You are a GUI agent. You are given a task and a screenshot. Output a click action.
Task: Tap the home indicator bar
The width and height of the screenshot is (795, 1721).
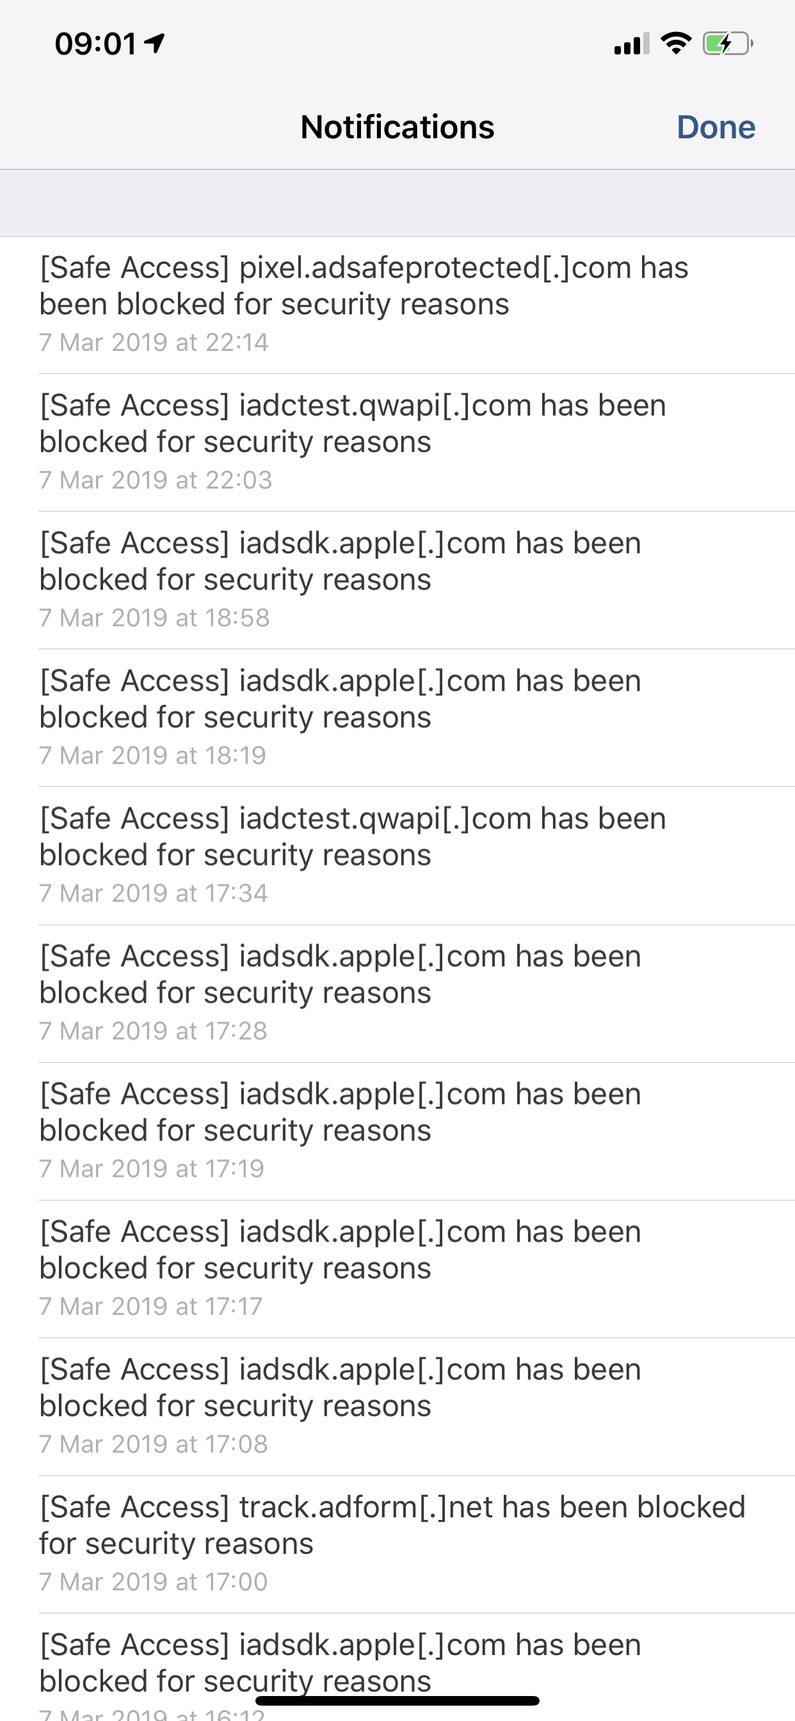(397, 1701)
